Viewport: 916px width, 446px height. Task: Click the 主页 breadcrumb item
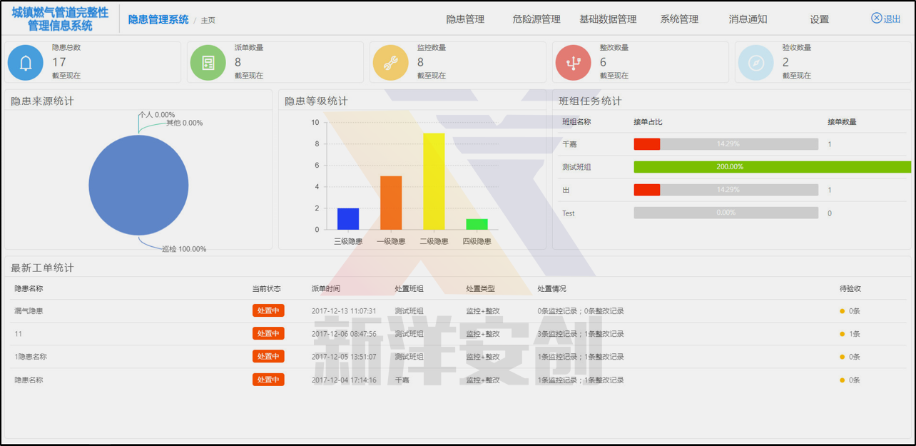tap(208, 20)
